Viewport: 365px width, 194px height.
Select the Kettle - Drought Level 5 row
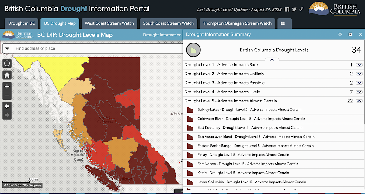[274, 173]
